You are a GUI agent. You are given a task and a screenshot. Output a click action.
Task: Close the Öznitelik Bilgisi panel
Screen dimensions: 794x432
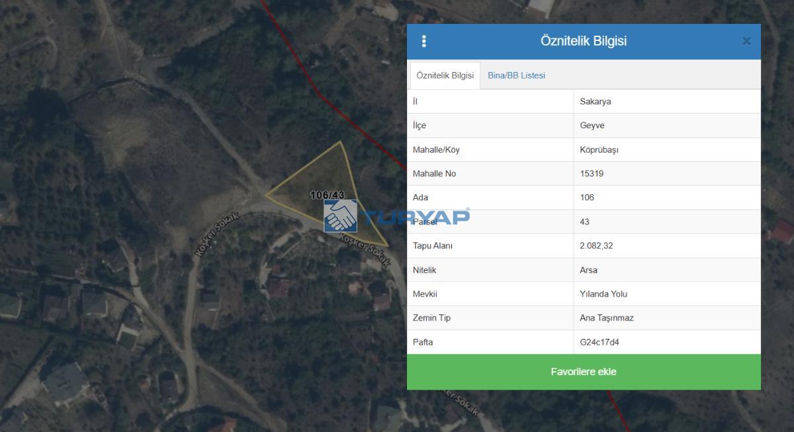746,41
